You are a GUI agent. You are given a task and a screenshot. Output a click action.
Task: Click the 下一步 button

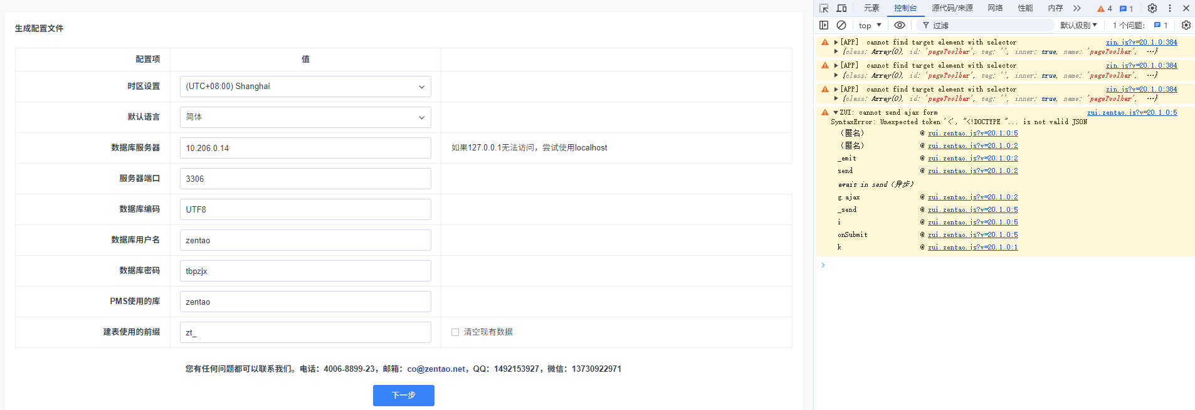404,396
